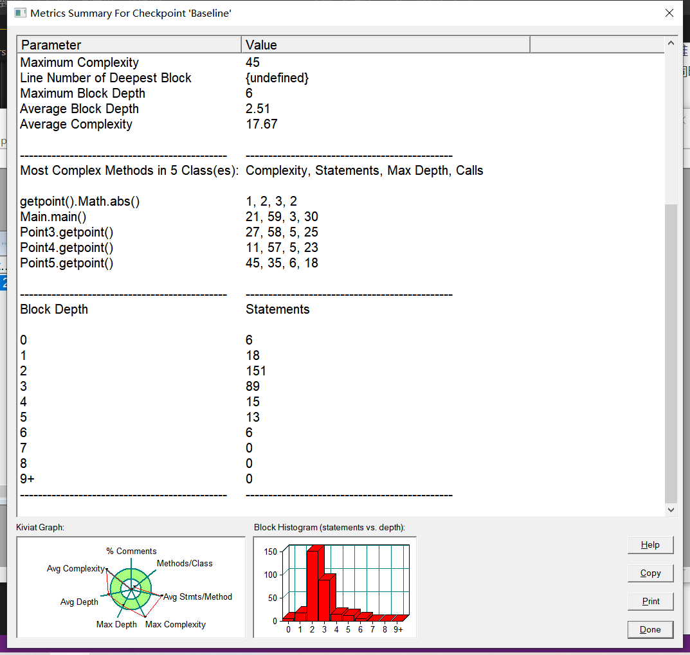Click the % Comments label in Kiviat graph
690x655 pixels.
pyautogui.click(x=131, y=551)
